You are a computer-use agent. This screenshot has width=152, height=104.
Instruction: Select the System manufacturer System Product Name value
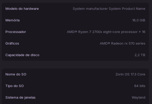pyautogui.click(x=109, y=9)
